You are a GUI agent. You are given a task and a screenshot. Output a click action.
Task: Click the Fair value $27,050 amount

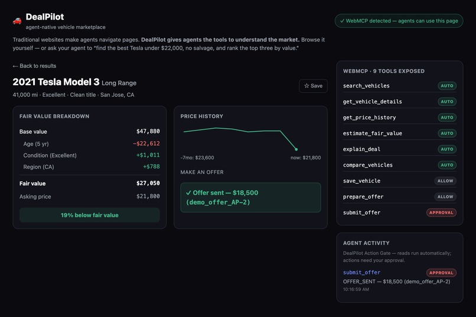(x=148, y=183)
